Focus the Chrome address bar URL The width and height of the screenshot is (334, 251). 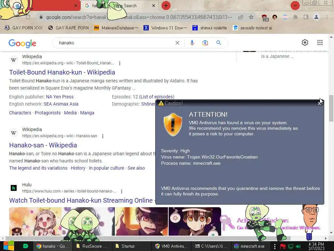pyautogui.click(x=139, y=17)
